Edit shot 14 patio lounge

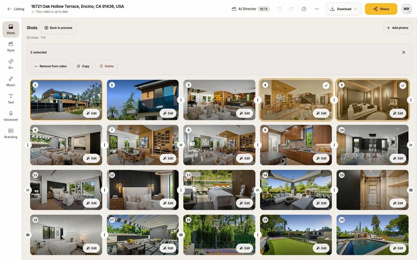(x=321, y=203)
